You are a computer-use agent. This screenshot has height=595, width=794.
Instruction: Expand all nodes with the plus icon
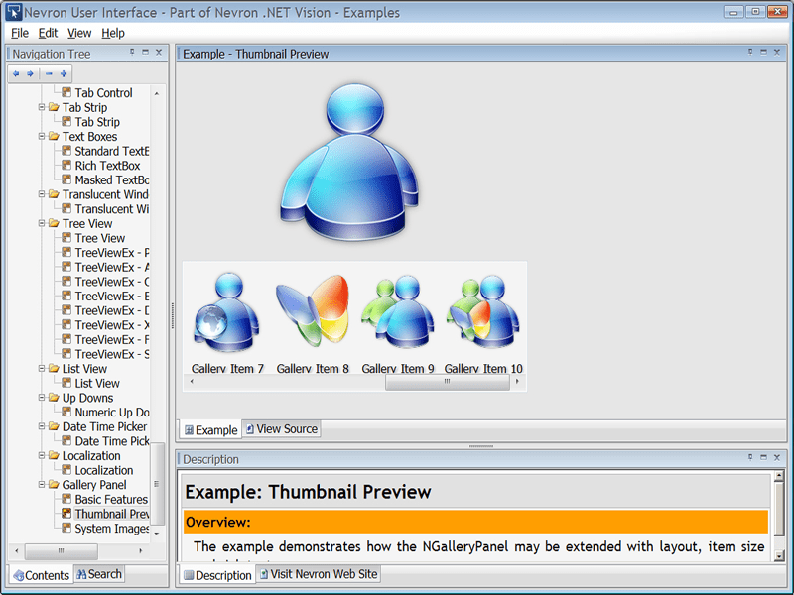coord(64,73)
